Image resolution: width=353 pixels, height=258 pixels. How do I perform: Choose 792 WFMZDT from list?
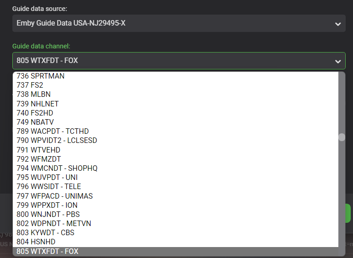pos(176,159)
